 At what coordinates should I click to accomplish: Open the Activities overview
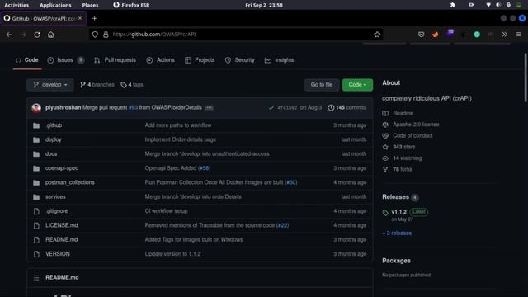click(x=16, y=5)
